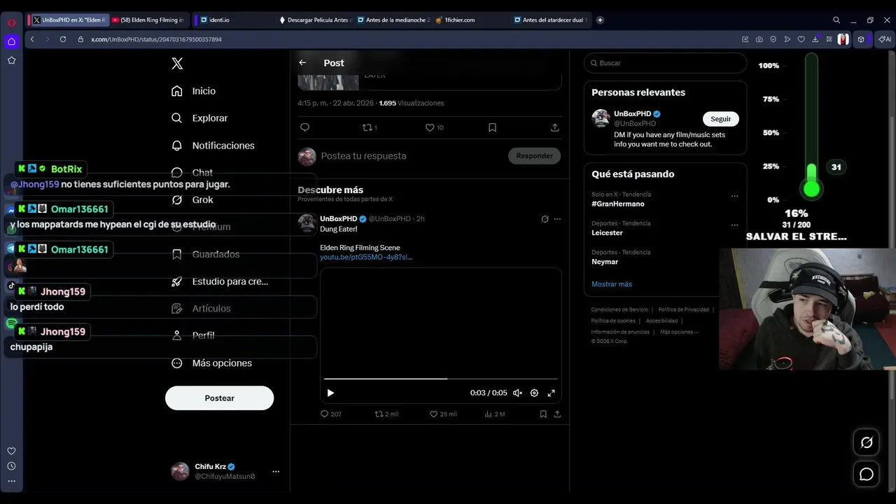This screenshot has width=896, height=504.
Task: Expand Más opciones menu
Action: coord(212,363)
